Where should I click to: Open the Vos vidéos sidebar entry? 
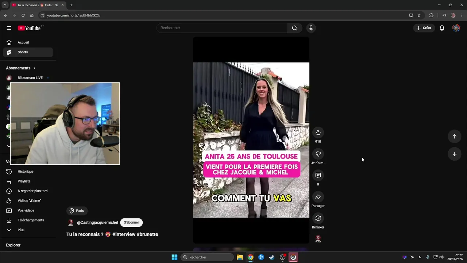28,211
